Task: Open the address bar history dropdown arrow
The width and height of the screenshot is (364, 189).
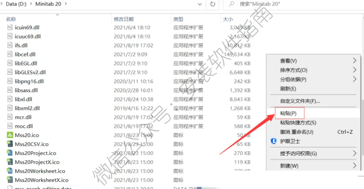Action: point(200,4)
